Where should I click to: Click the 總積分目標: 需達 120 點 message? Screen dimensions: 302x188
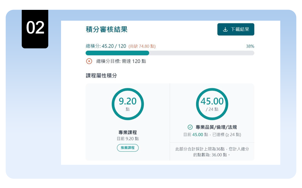tap(121, 61)
